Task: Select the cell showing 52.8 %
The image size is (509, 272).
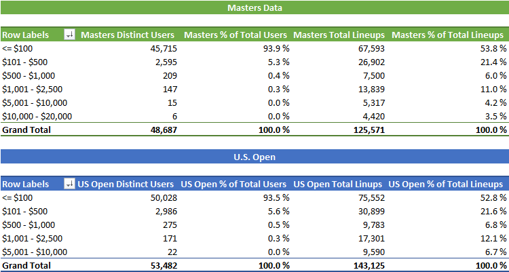Action: click(493, 198)
